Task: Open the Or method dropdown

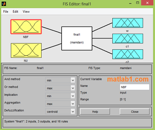Action: point(60,88)
